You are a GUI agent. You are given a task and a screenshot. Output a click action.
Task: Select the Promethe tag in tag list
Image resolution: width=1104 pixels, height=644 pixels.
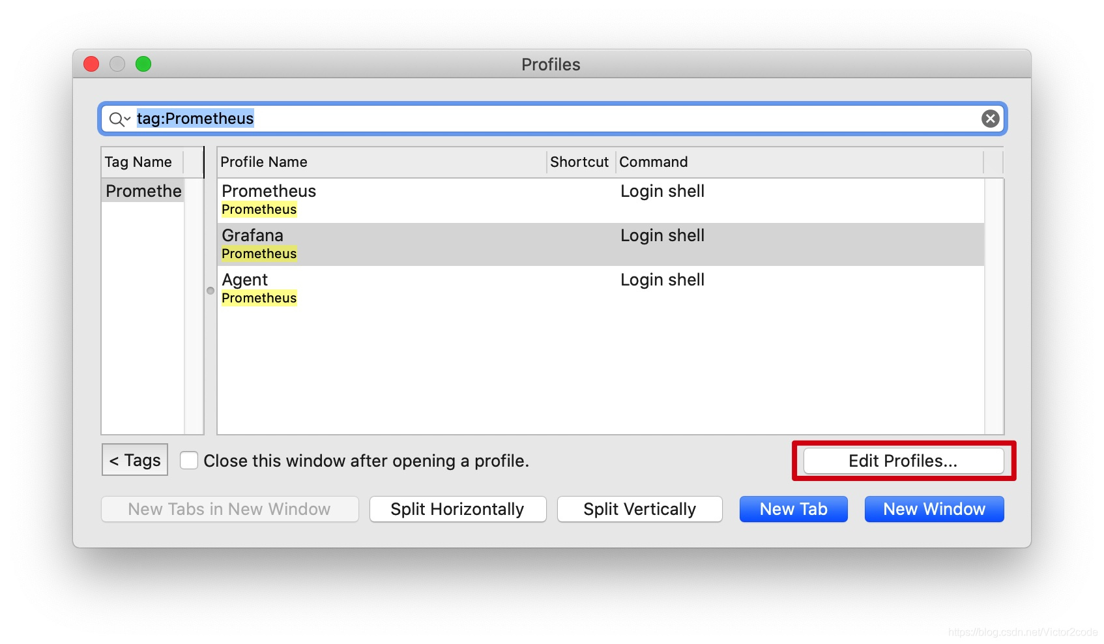point(143,191)
